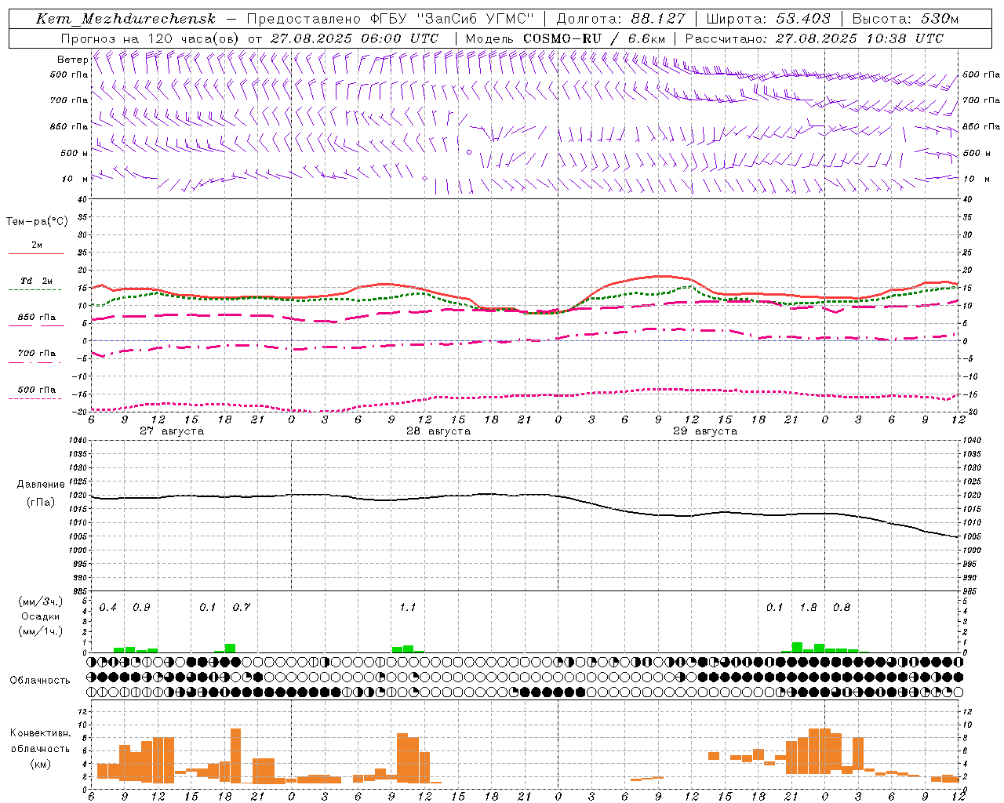This screenshot has width=1004, height=803.
Task: Click the date label '29 августа'
Action: pyautogui.click(x=705, y=431)
